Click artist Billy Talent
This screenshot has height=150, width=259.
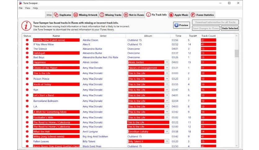(x=89, y=141)
